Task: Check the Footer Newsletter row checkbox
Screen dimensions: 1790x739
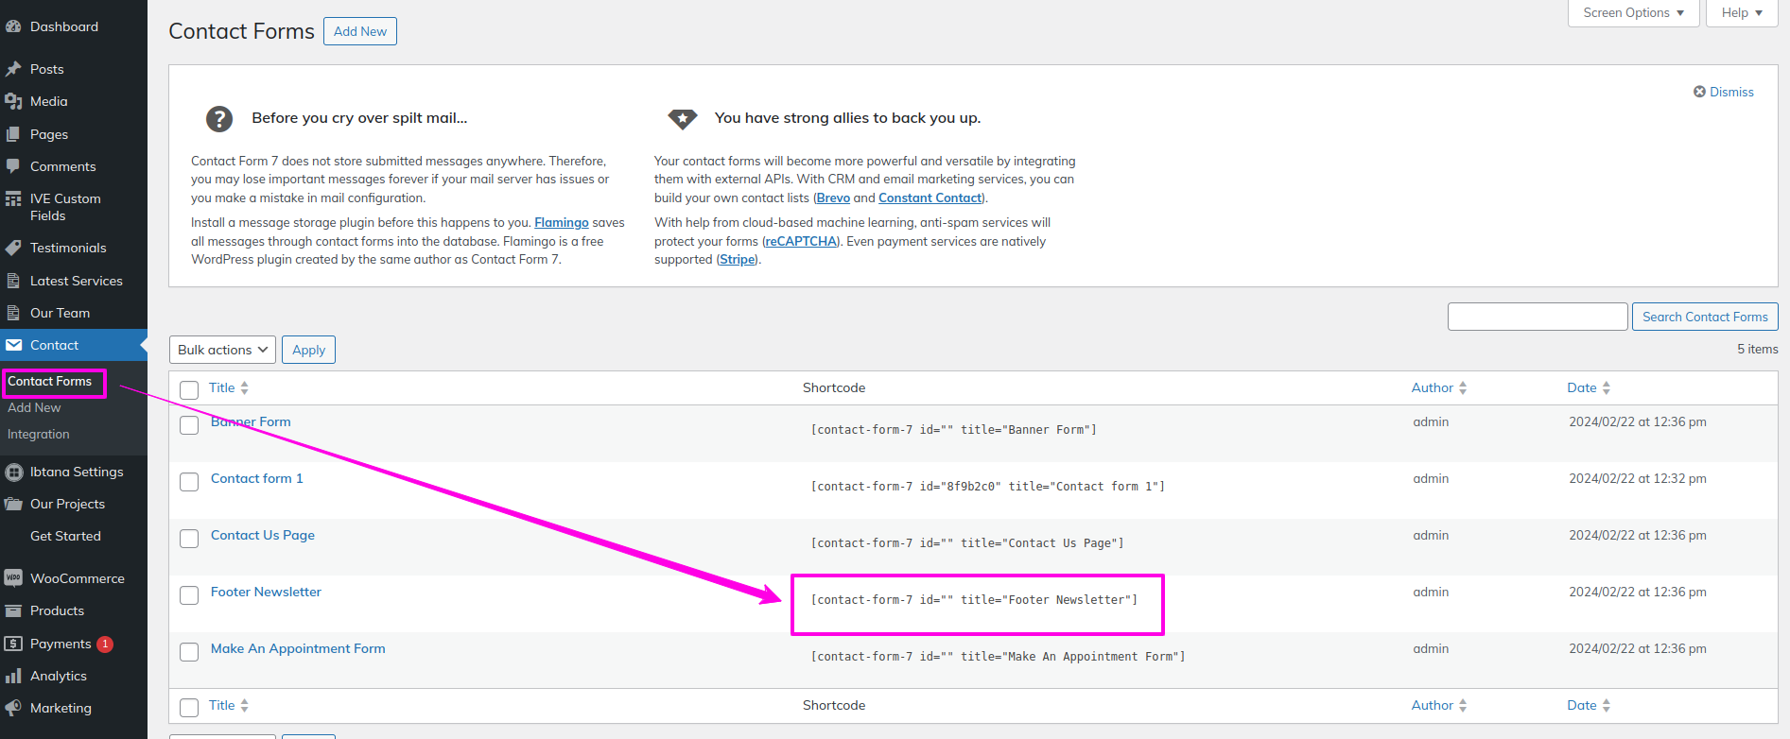Action: tap(189, 595)
